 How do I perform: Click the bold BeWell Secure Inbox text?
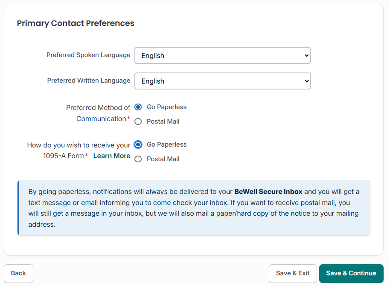pos(268,191)
